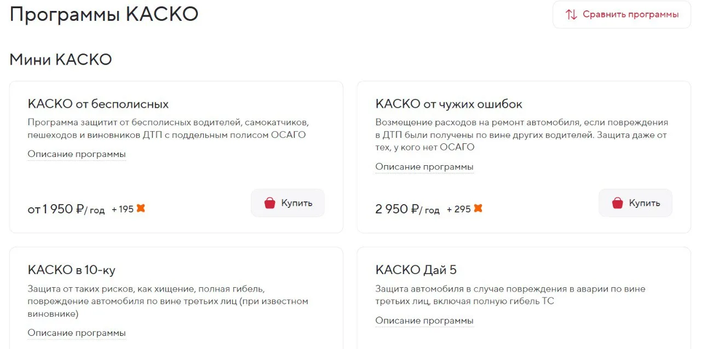Screen dimensions: 701x349
Task: Select the КАСКО от бесполисных card title
Action: coord(98,104)
